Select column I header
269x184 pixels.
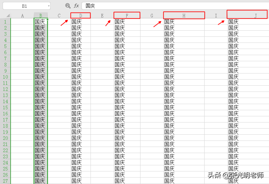(216, 15)
